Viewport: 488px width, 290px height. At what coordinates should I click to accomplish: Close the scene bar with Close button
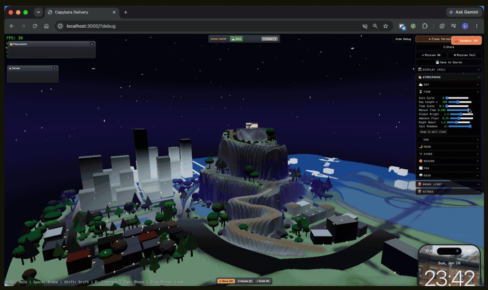(x=269, y=39)
